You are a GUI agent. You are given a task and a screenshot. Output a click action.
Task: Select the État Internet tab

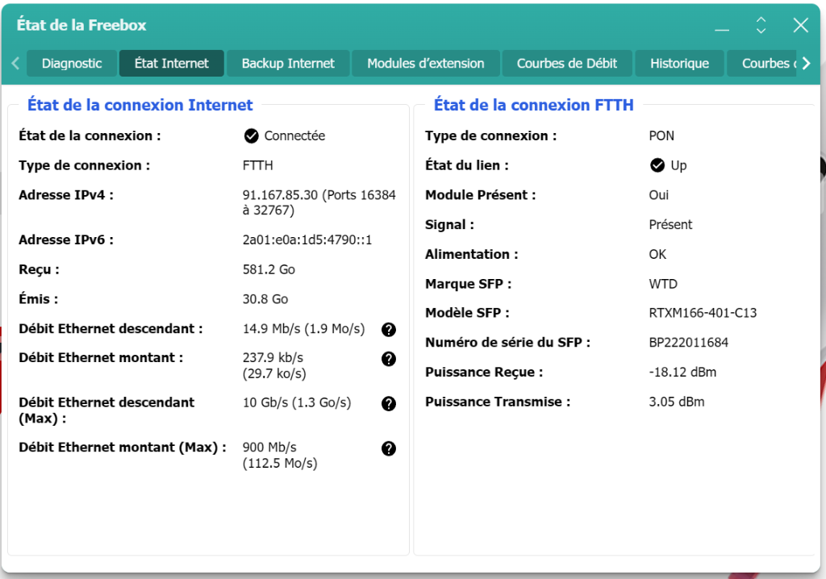171,62
